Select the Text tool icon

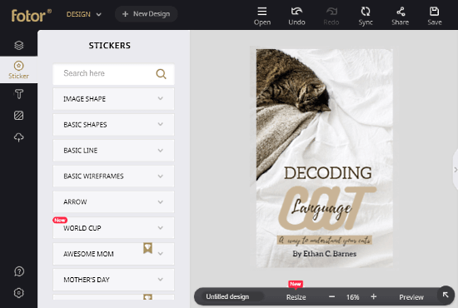(18, 94)
